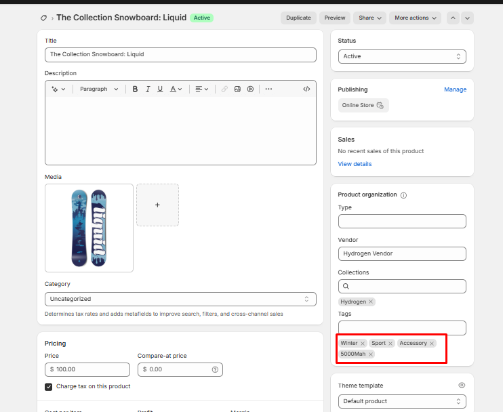Remove the Hydrogen collection
Viewport: 503px width, 412px height.
371,302
